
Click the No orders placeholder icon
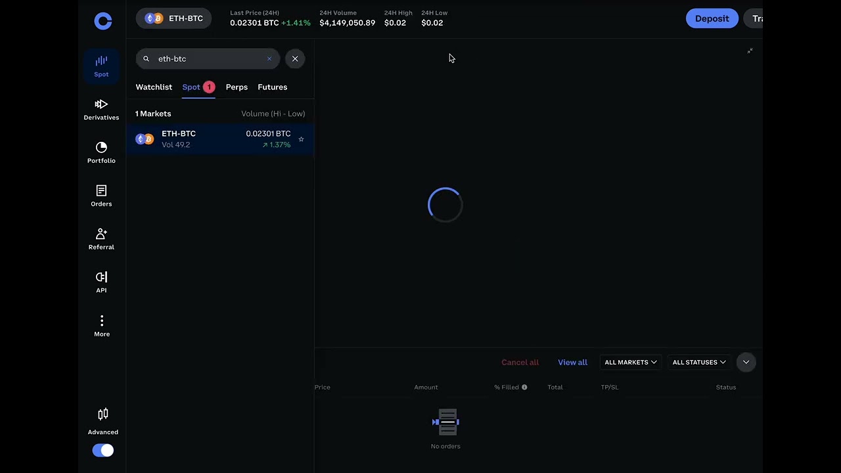(445, 422)
